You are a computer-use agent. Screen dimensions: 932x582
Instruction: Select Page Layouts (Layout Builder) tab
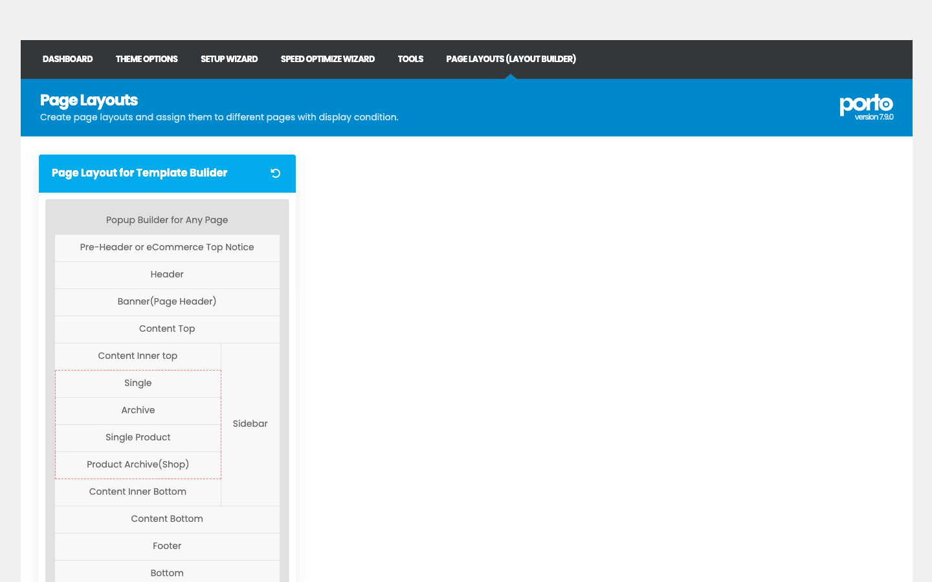point(511,59)
